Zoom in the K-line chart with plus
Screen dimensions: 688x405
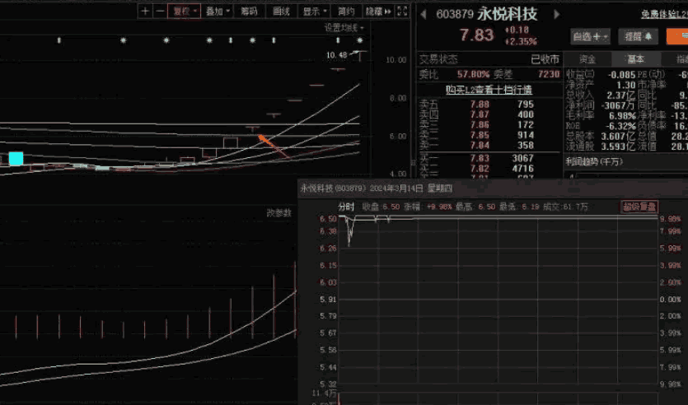click(x=145, y=12)
